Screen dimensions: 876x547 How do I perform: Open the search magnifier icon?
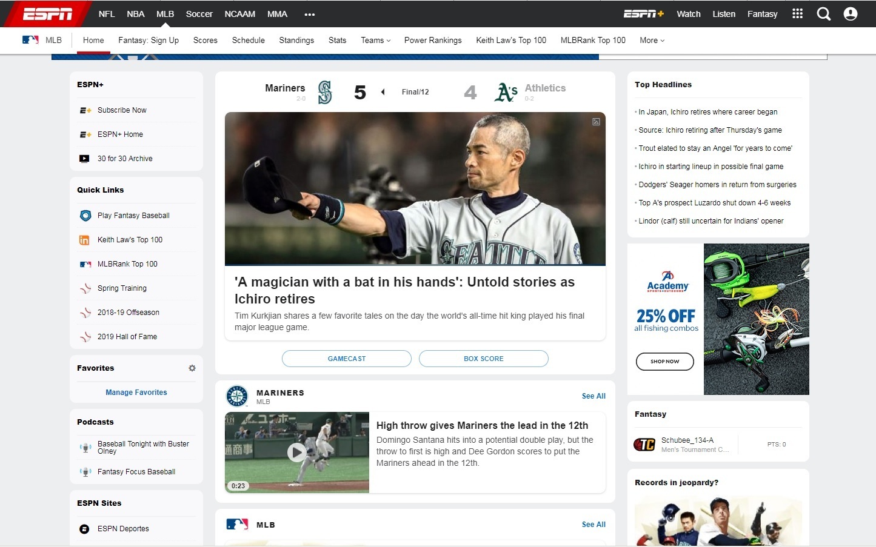823,14
